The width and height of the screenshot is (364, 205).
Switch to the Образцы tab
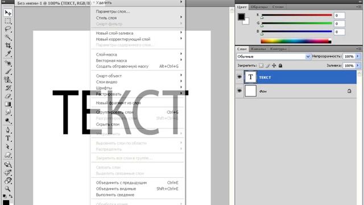[259, 7]
